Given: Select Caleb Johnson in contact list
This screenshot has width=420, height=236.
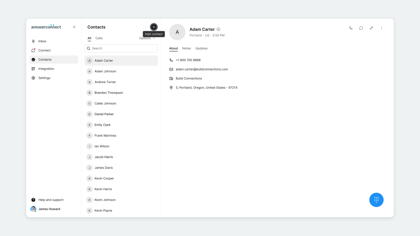Looking at the screenshot, I should (x=121, y=104).
